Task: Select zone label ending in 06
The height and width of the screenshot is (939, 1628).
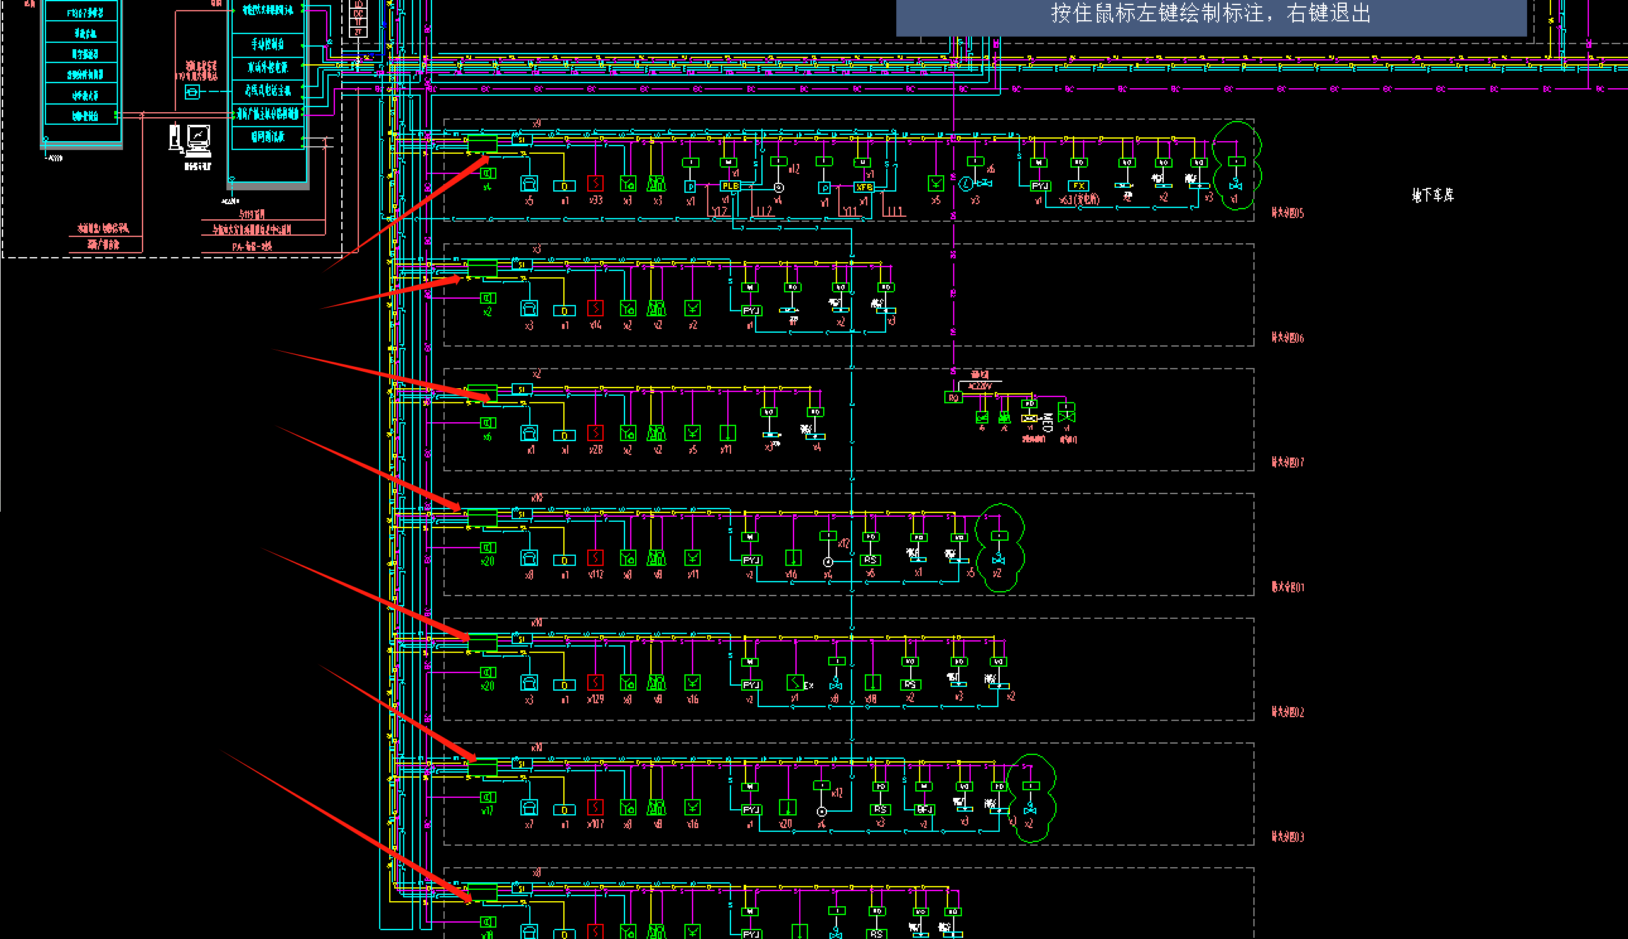Action: pyautogui.click(x=1288, y=337)
